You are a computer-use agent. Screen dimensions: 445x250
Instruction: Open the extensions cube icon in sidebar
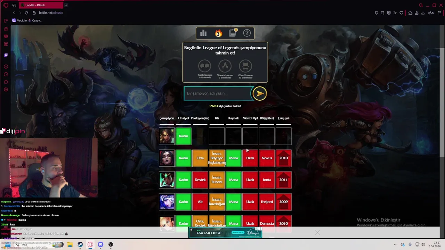[x=6, y=82]
